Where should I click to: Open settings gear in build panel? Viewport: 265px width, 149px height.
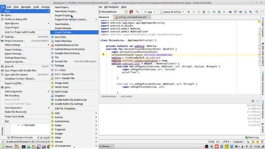[x=253, y=101]
